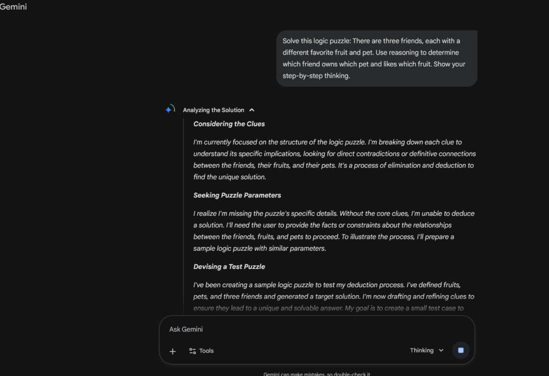Click the Devising a Test Puzzle heading
The width and height of the screenshot is (549, 376).
229,266
